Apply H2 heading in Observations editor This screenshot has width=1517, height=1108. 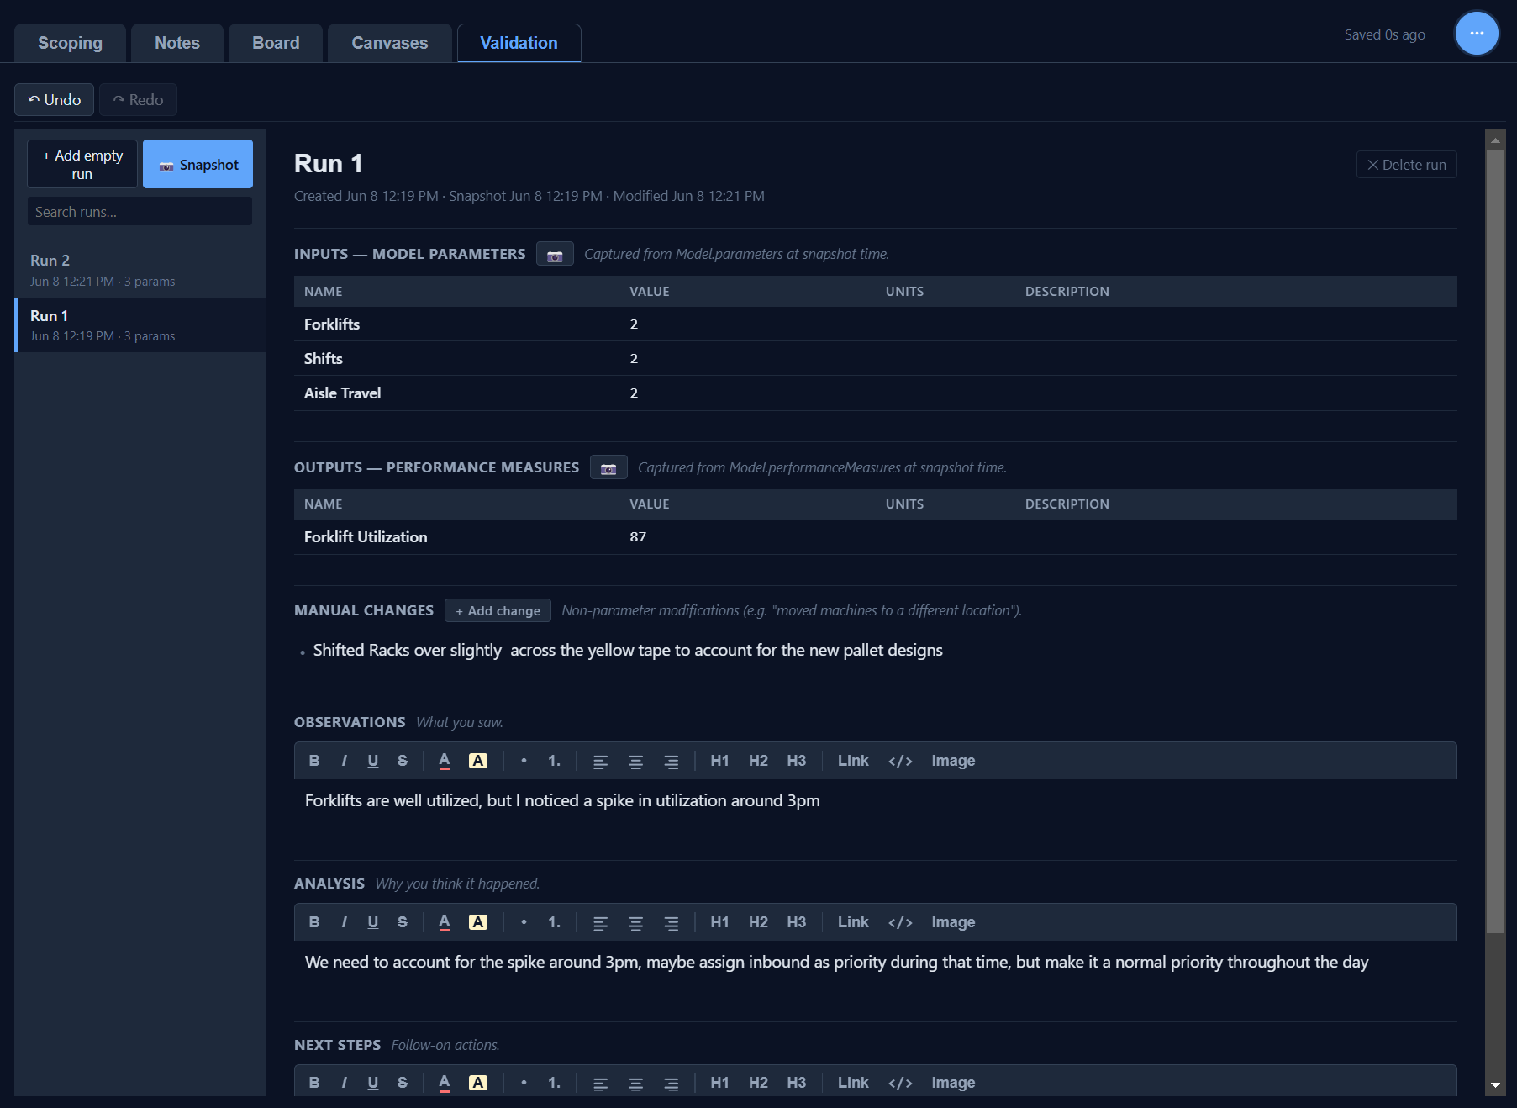tap(758, 761)
